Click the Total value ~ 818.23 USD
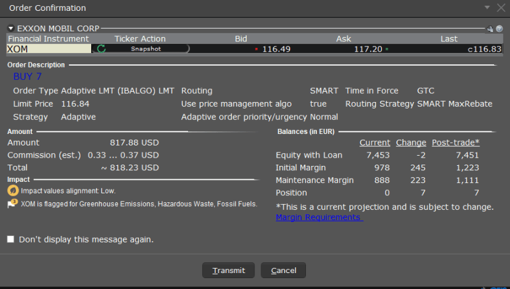This screenshot has width=510, height=289. point(130,168)
